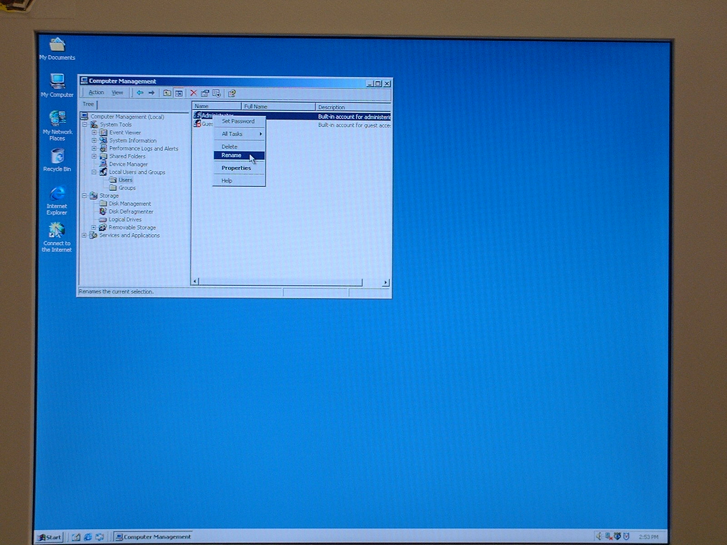Click the Computer Management taskbar button
Image resolution: width=727 pixels, height=545 pixels.
[x=153, y=537]
